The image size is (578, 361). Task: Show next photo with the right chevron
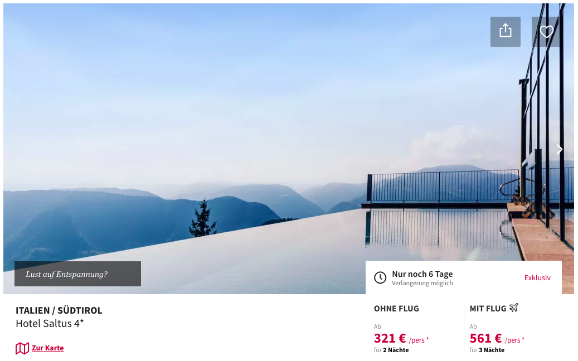559,149
